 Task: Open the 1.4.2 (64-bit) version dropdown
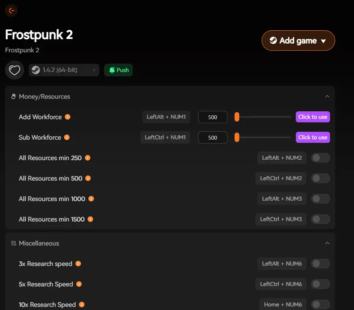(94, 70)
